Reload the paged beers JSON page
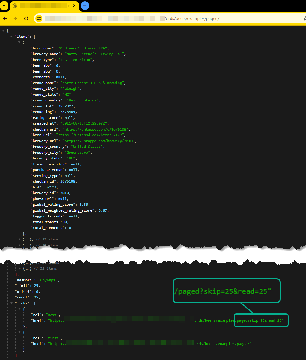This screenshot has width=306, height=360. click(x=26, y=18)
